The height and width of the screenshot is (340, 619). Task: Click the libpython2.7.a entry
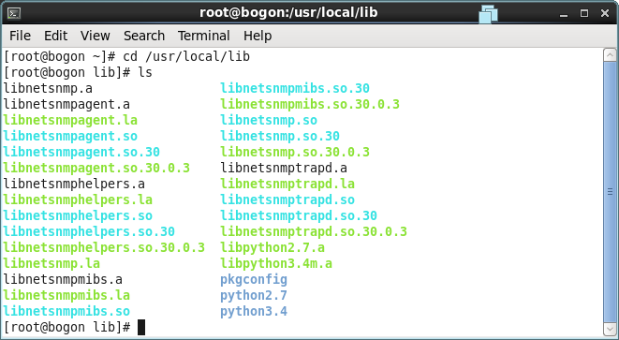pyautogui.click(x=273, y=247)
